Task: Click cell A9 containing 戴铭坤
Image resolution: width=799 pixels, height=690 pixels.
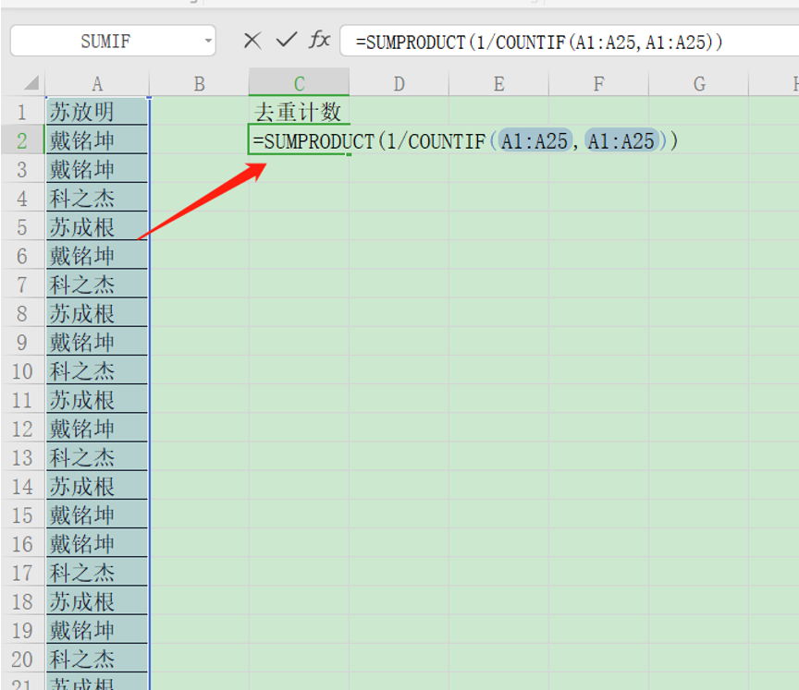Action: (97, 342)
